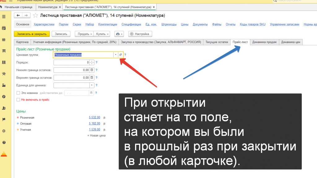Click + Новая цена to add price
The width and height of the screenshot is (317, 178).
[97, 136]
